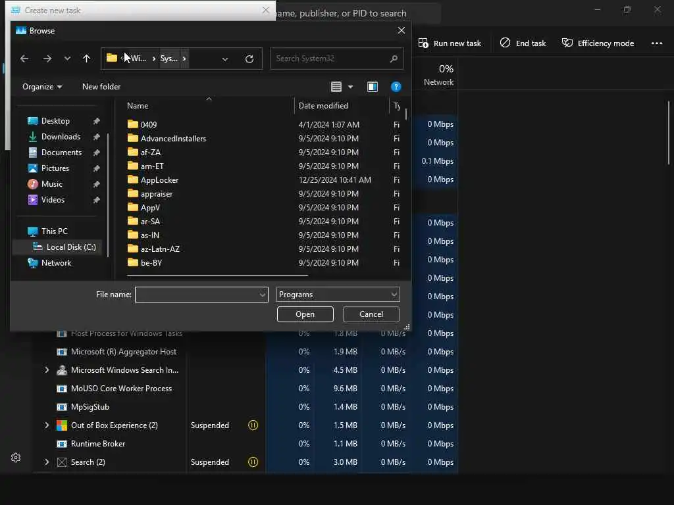The width and height of the screenshot is (674, 505).
Task: Select the az-Latn-AZ folder
Action: pyautogui.click(x=160, y=249)
